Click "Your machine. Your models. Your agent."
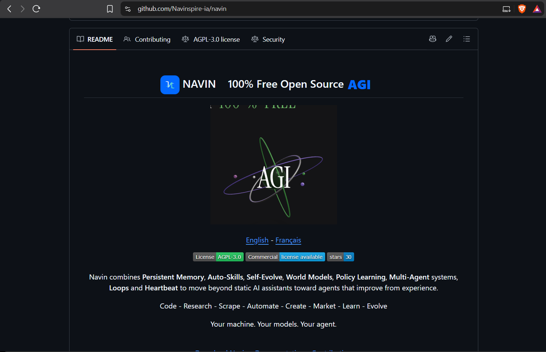Screen dimensions: 546x352 tap(274, 324)
